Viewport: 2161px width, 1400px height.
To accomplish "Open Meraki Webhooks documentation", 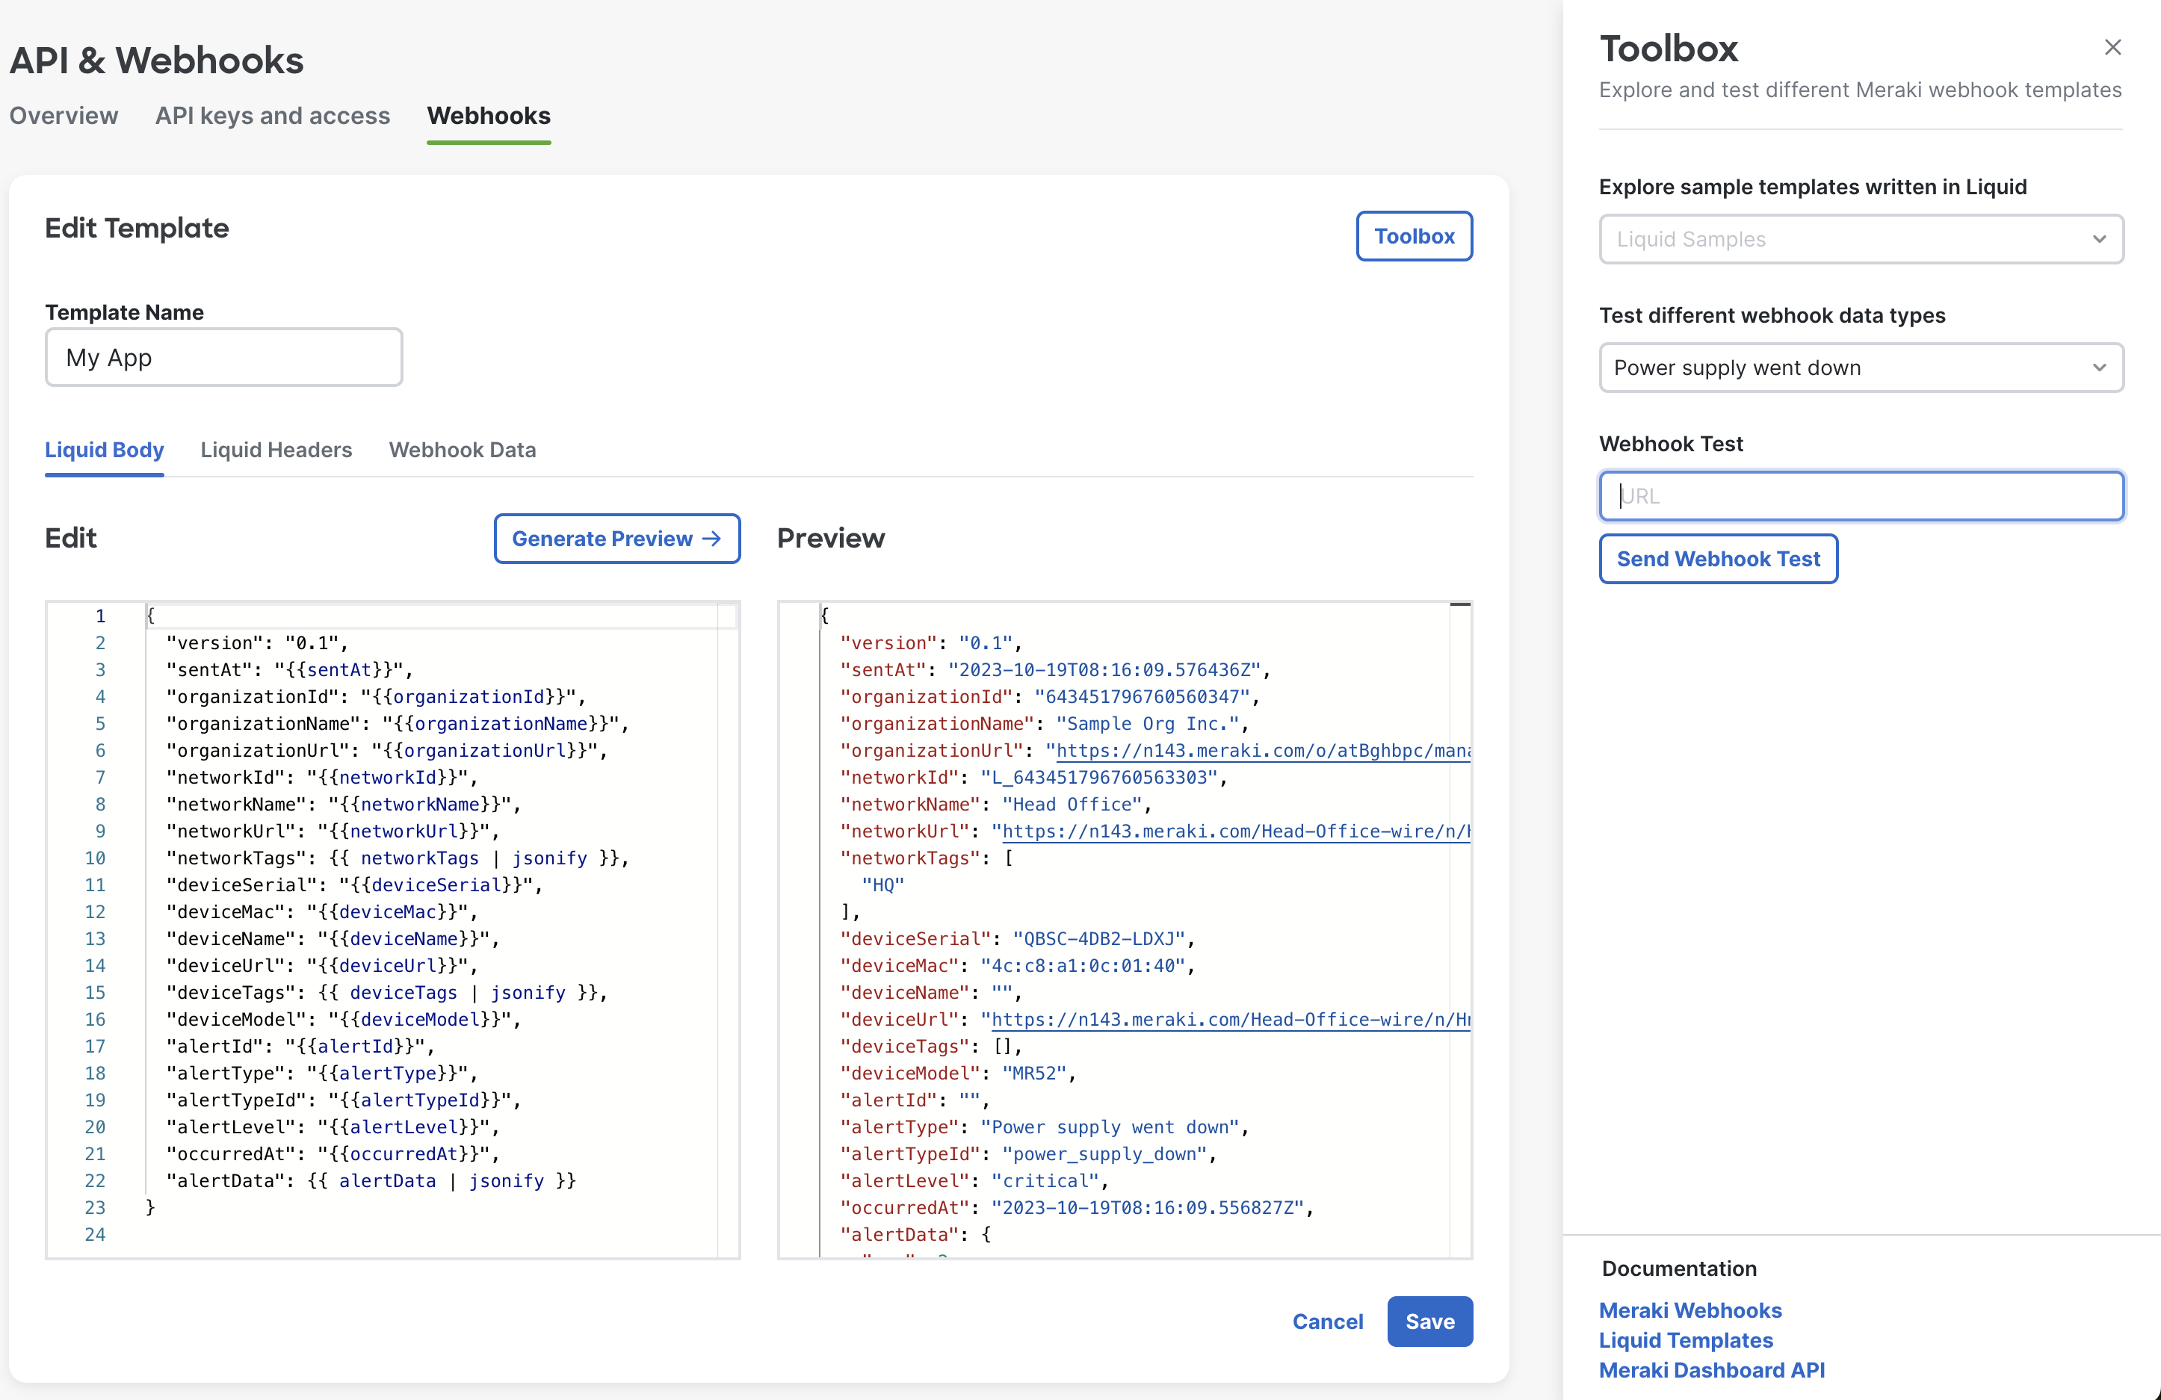I will [x=1689, y=1310].
